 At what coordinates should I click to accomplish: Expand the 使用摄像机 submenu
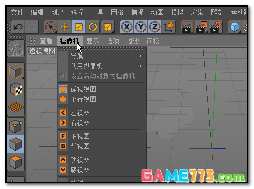102,66
